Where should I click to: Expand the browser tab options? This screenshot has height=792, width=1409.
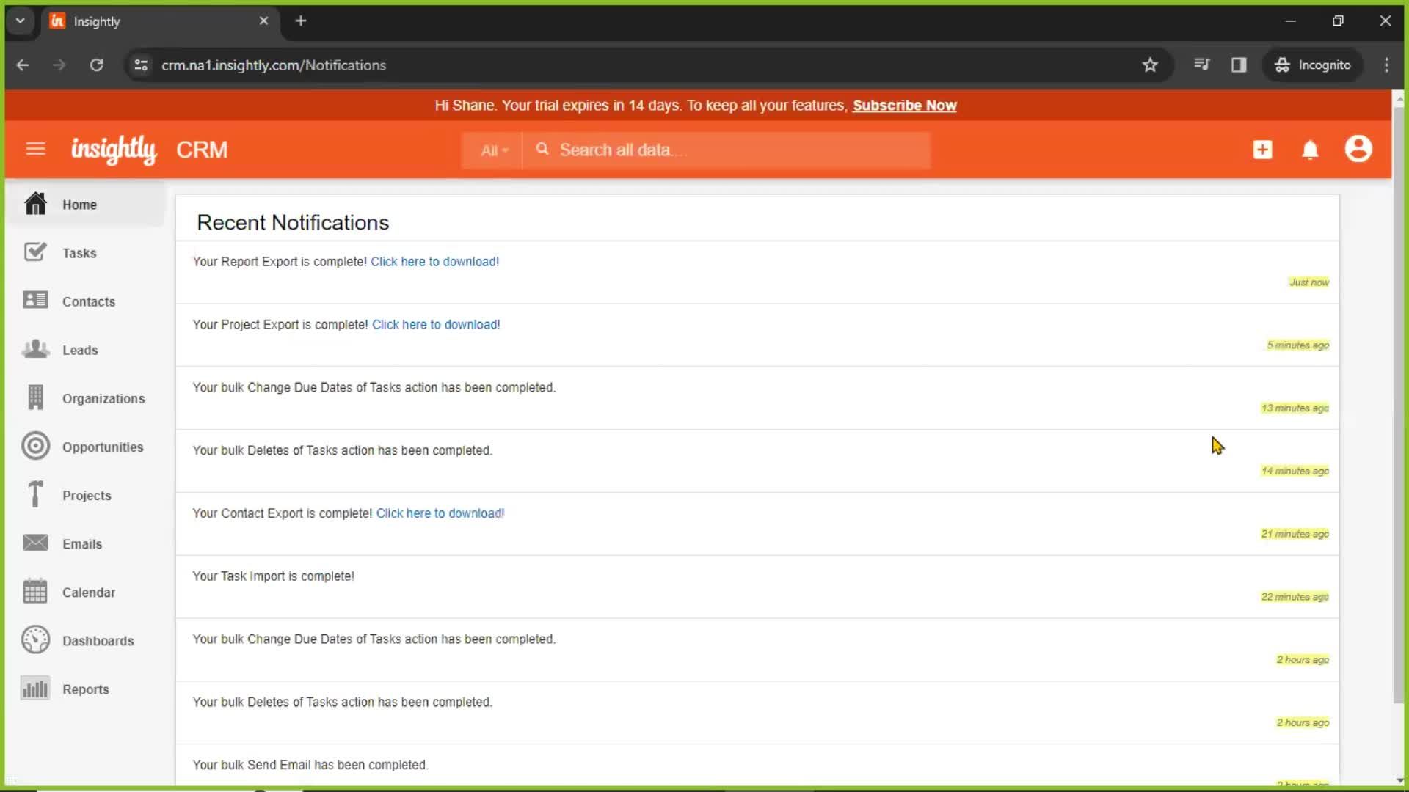(21, 21)
